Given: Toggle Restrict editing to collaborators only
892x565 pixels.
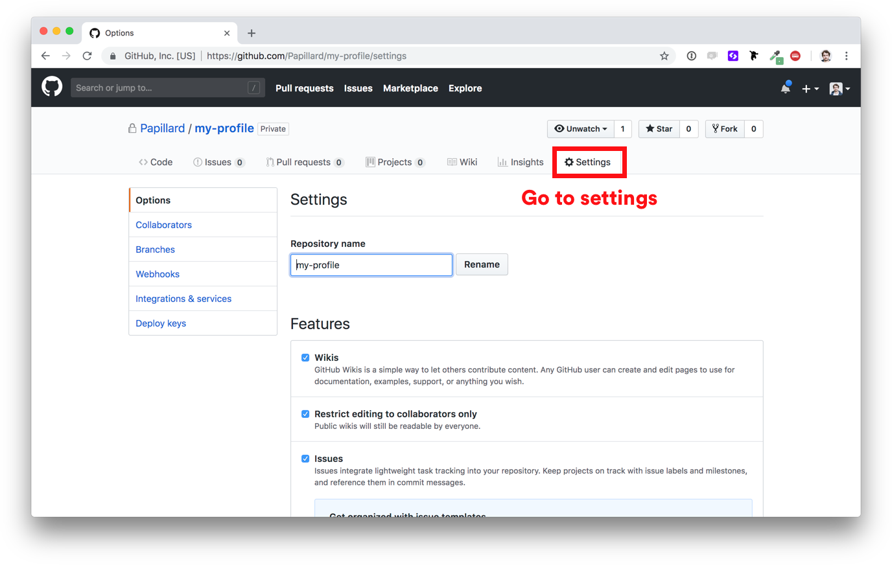Looking at the screenshot, I should click(x=305, y=414).
